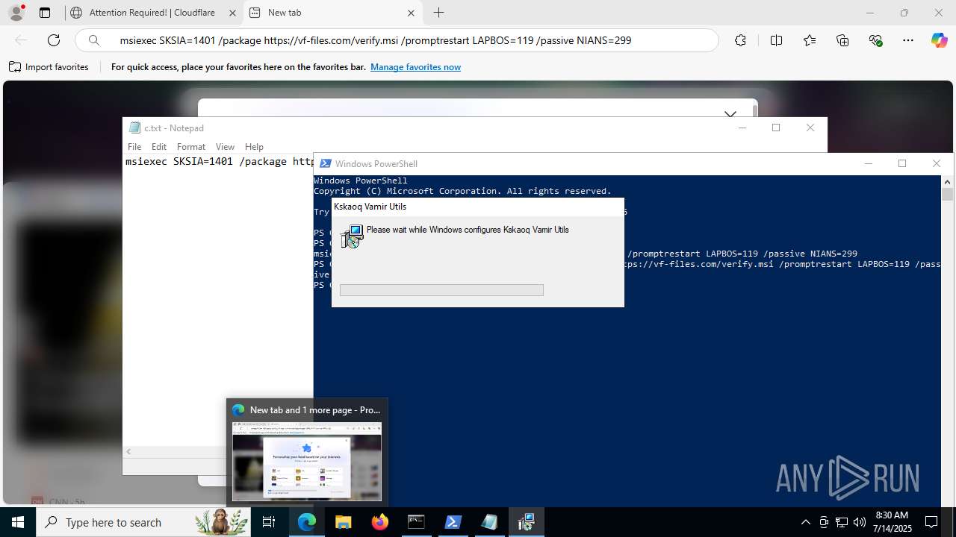Open File Explorer from the taskbar

click(x=344, y=522)
